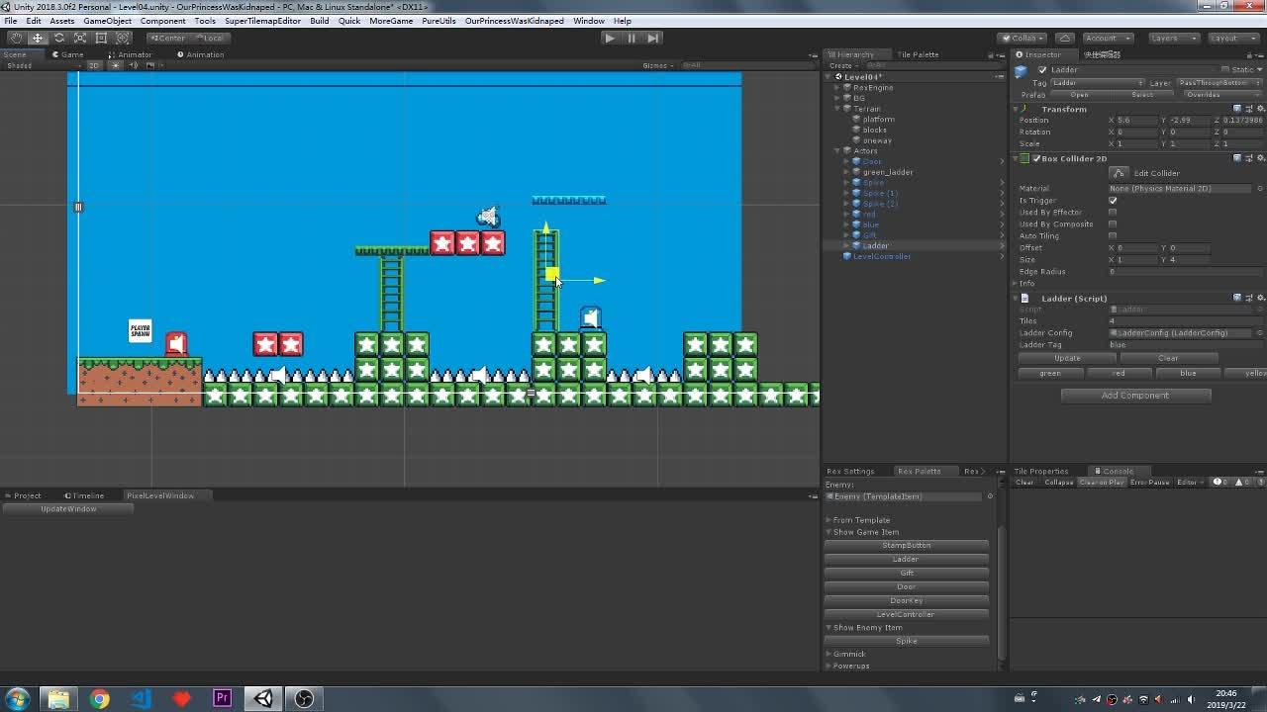Switch to the Timeline tab
Viewport: 1267px width, 712px height.
[85, 495]
